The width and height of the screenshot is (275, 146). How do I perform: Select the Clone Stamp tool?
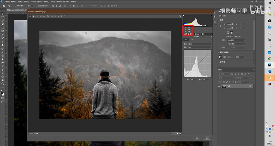(3, 45)
